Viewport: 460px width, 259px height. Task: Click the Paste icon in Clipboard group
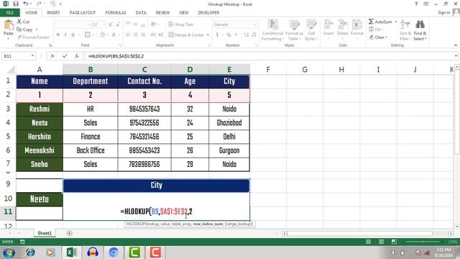tap(9, 25)
